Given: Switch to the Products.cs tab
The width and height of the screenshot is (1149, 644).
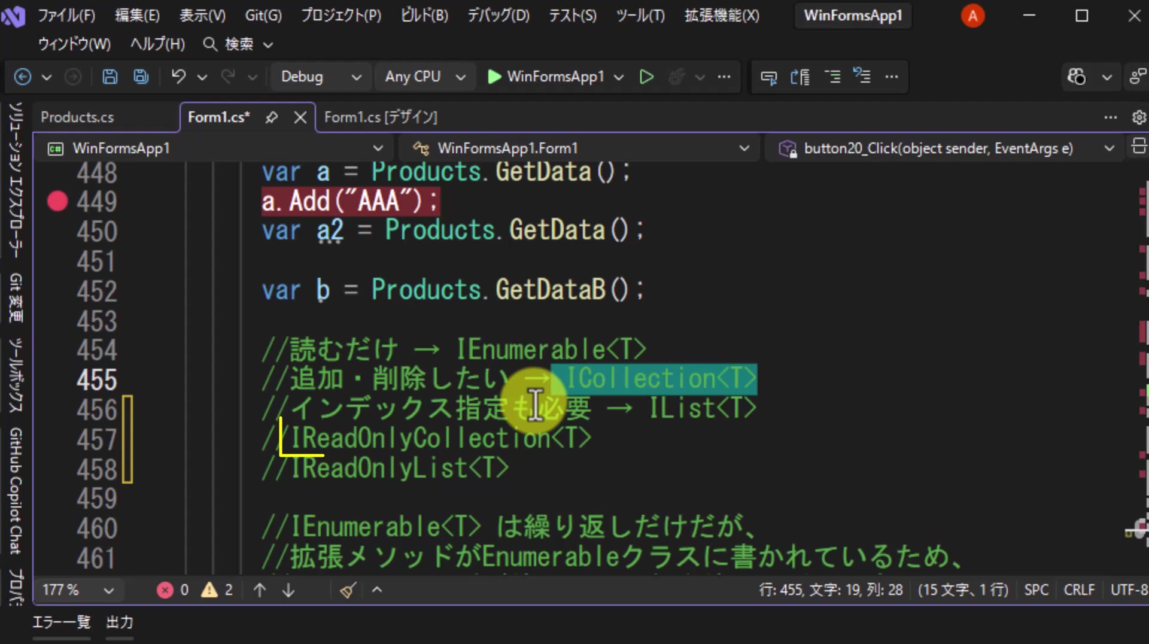Looking at the screenshot, I should (77, 117).
